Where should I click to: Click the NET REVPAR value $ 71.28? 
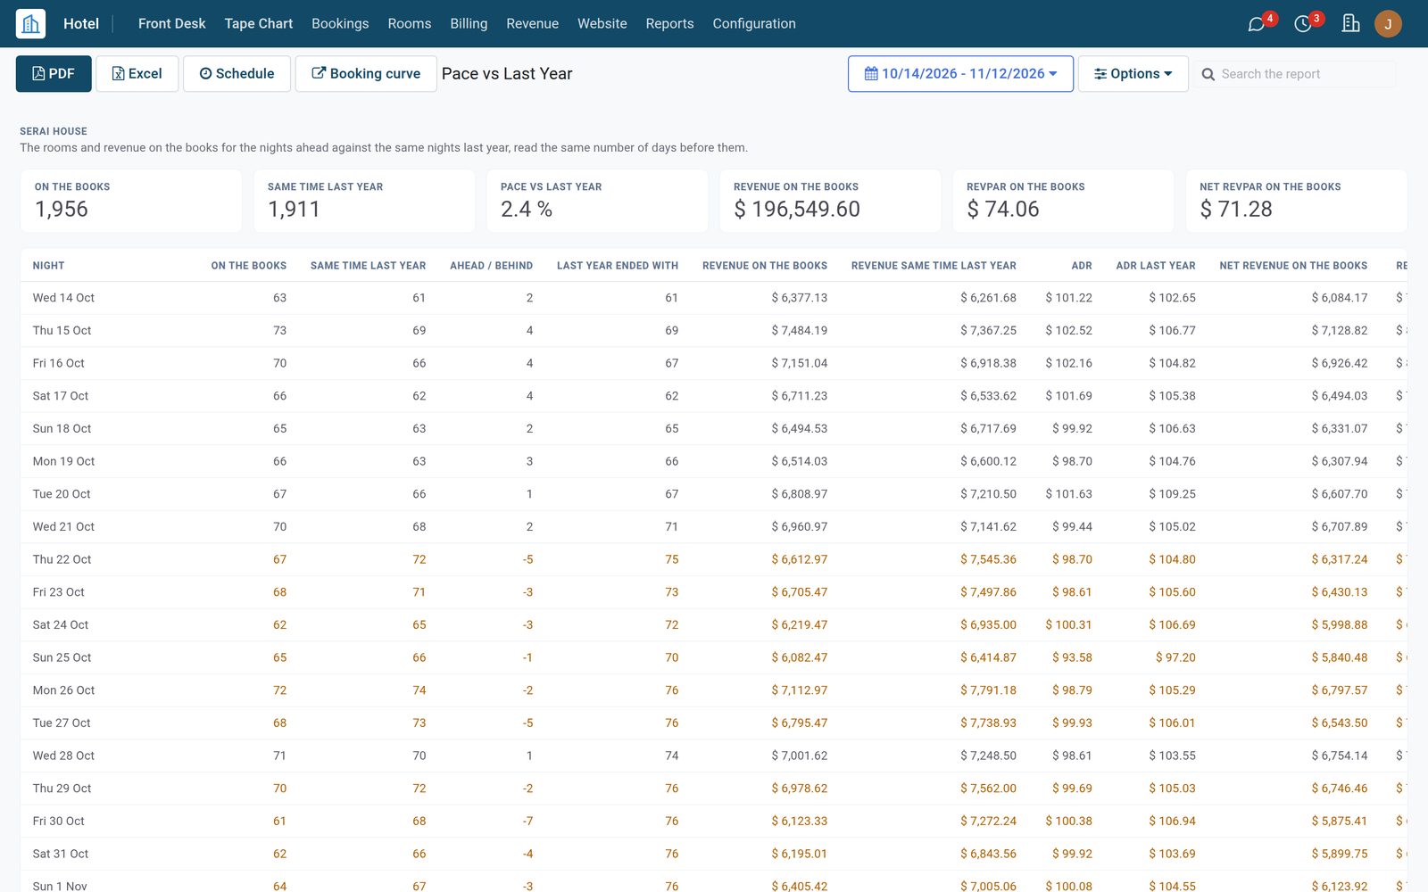[x=1236, y=210]
